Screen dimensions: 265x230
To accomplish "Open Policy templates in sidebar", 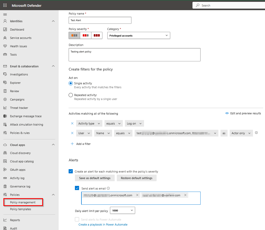I will (20, 209).
